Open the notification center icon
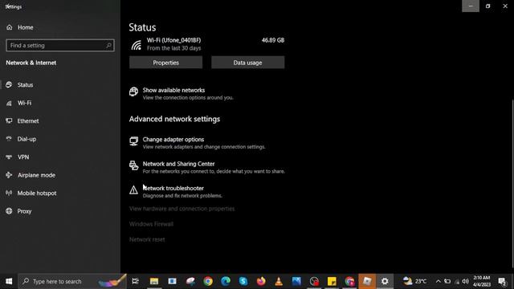The width and height of the screenshot is (514, 289). pyautogui.click(x=502, y=281)
